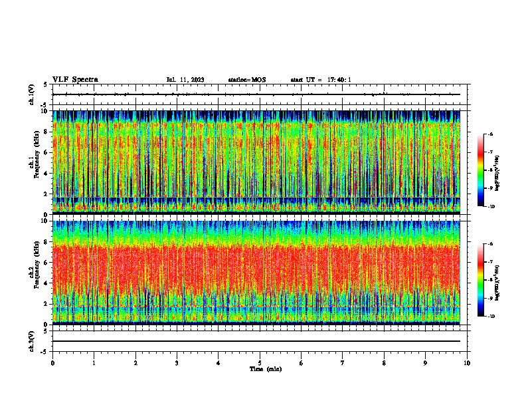526x407 pixels.
Task: Click the "VLF Spectra" plot title
Action: 75,80
